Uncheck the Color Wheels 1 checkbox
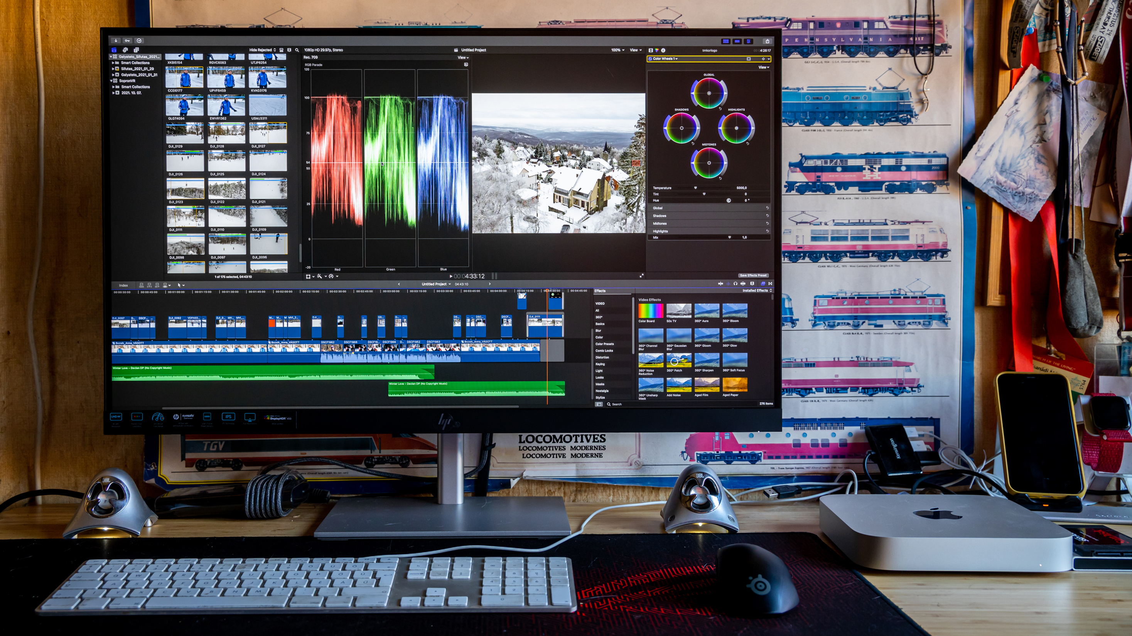The image size is (1132, 636). [x=650, y=59]
